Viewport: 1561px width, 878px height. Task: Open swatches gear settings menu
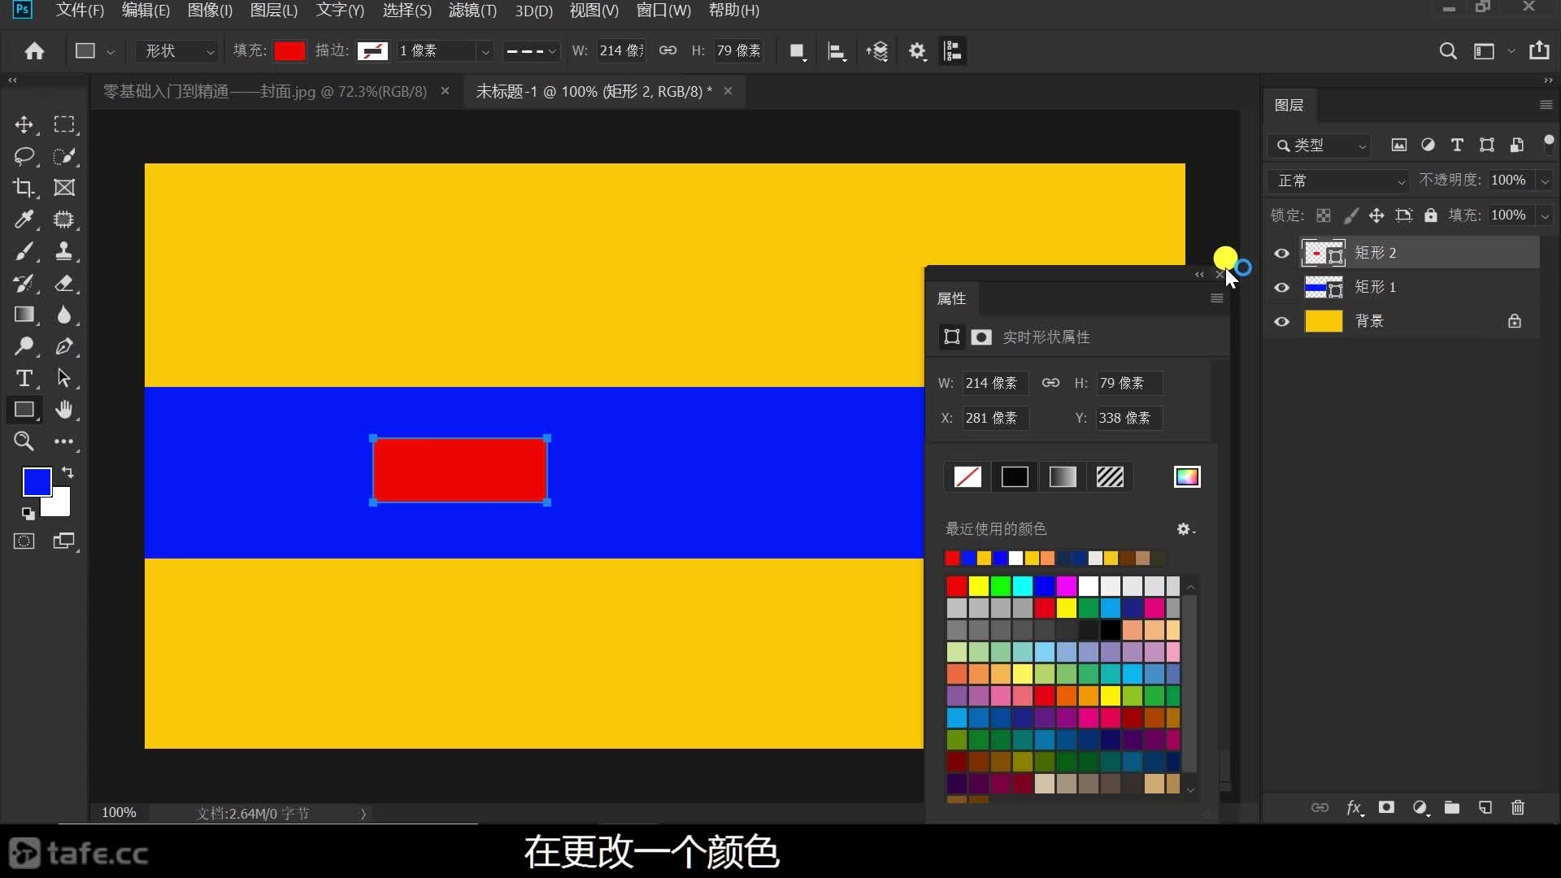pyautogui.click(x=1185, y=529)
